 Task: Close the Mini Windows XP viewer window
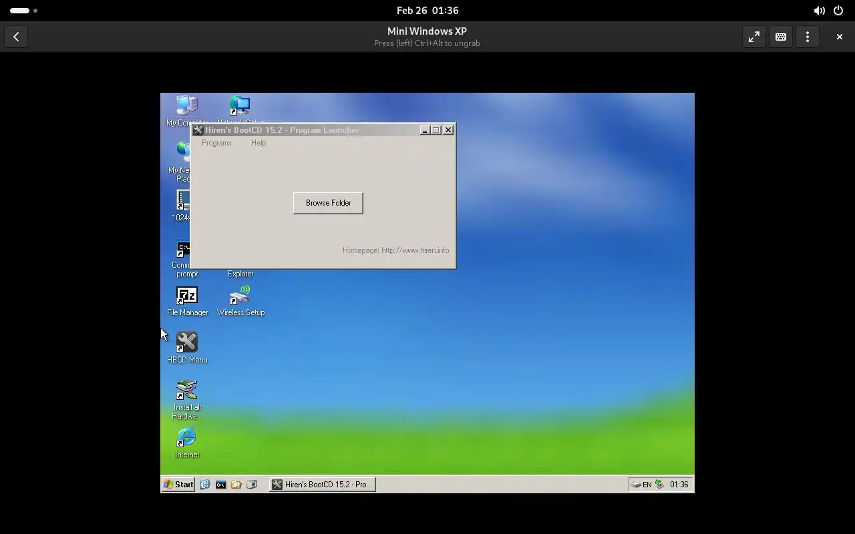840,37
